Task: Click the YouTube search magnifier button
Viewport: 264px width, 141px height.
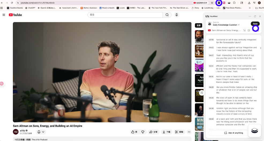Action: tap(167, 15)
